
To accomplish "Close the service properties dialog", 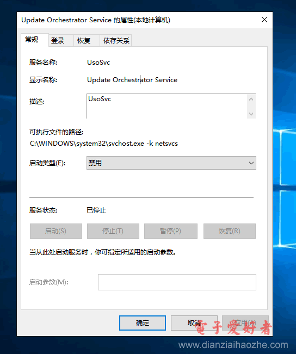I will click(264, 20).
